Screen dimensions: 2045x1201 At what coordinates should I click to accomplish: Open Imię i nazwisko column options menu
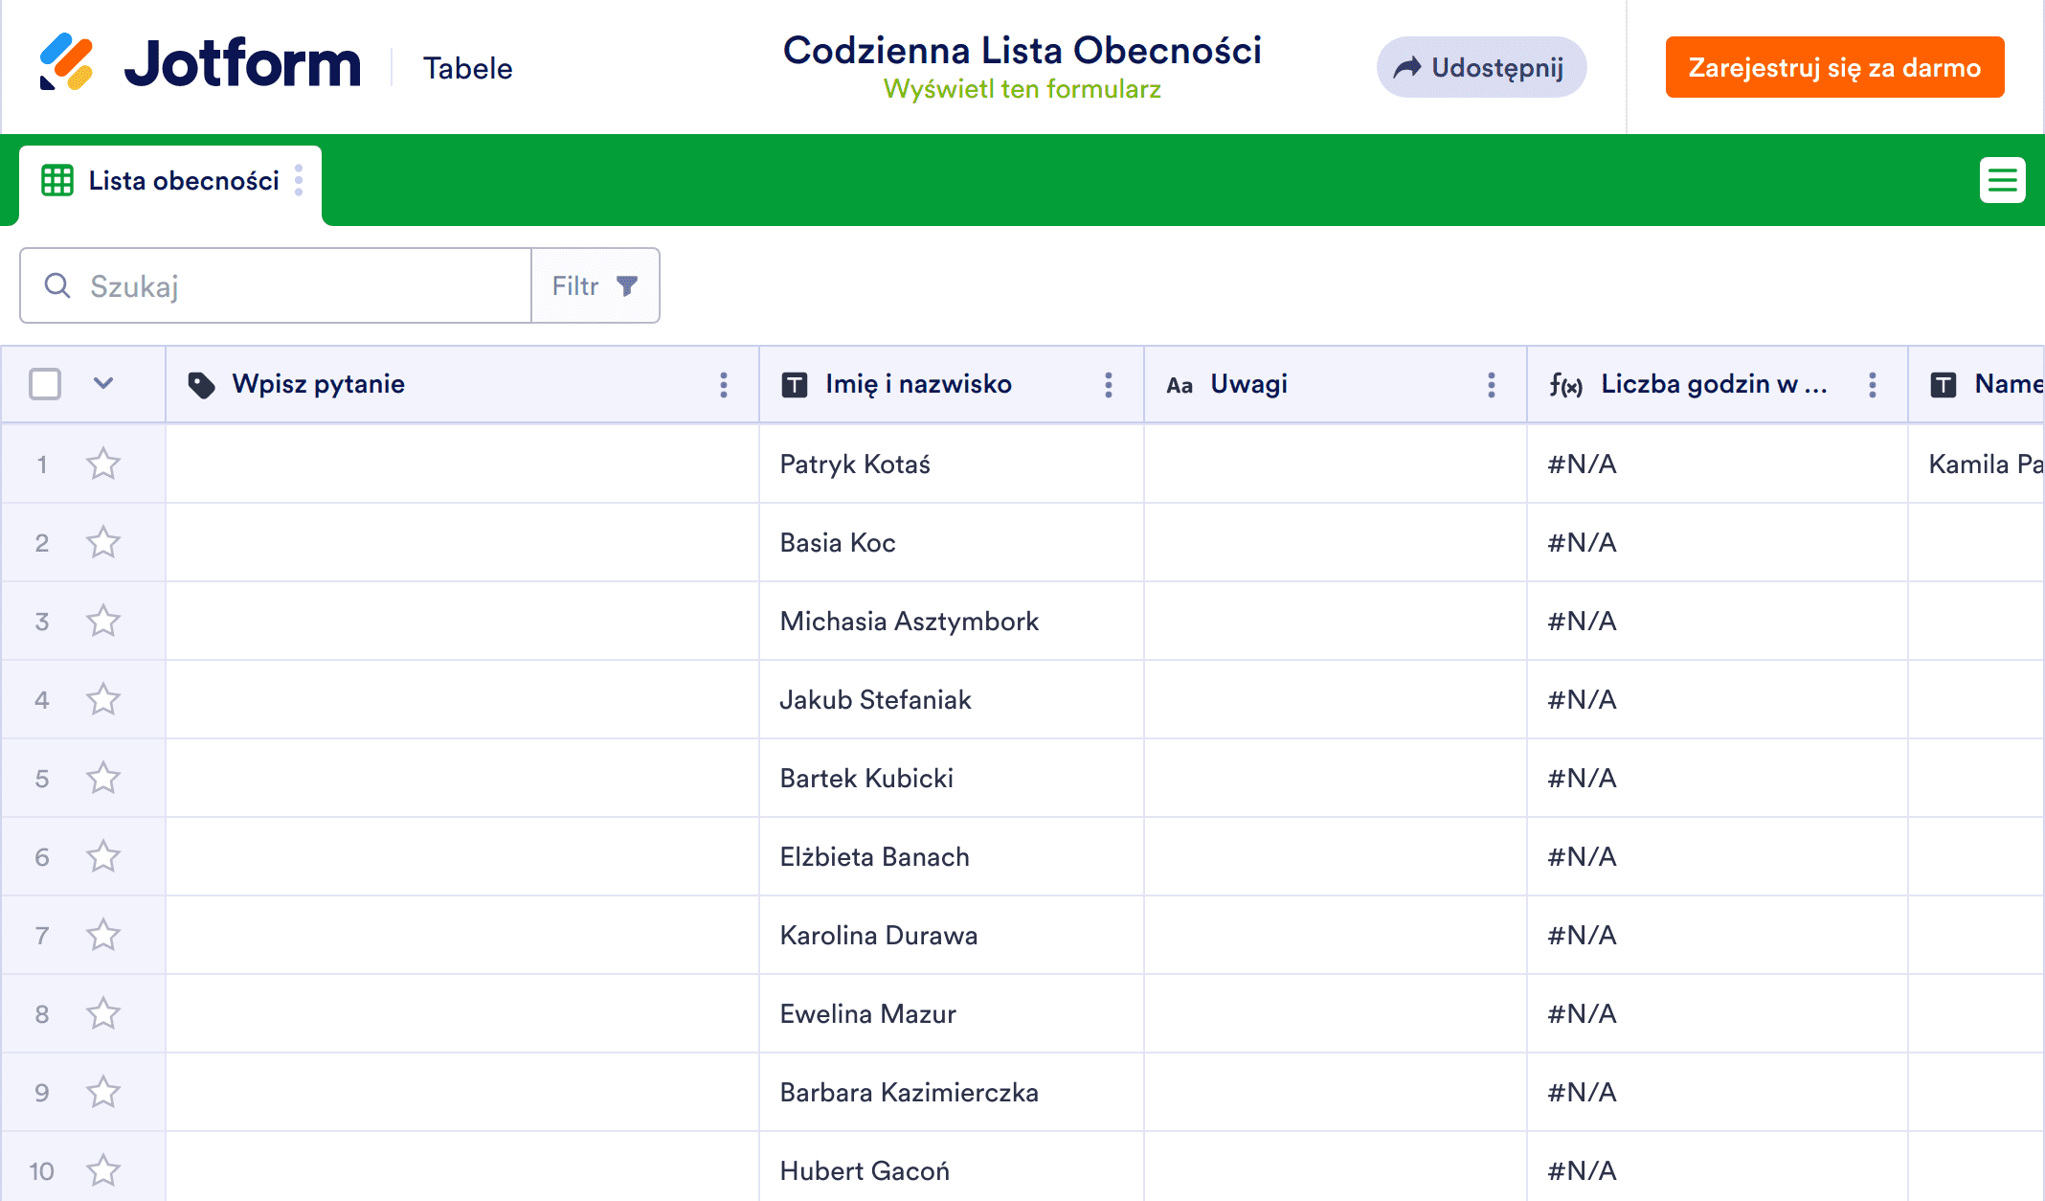click(x=1109, y=385)
